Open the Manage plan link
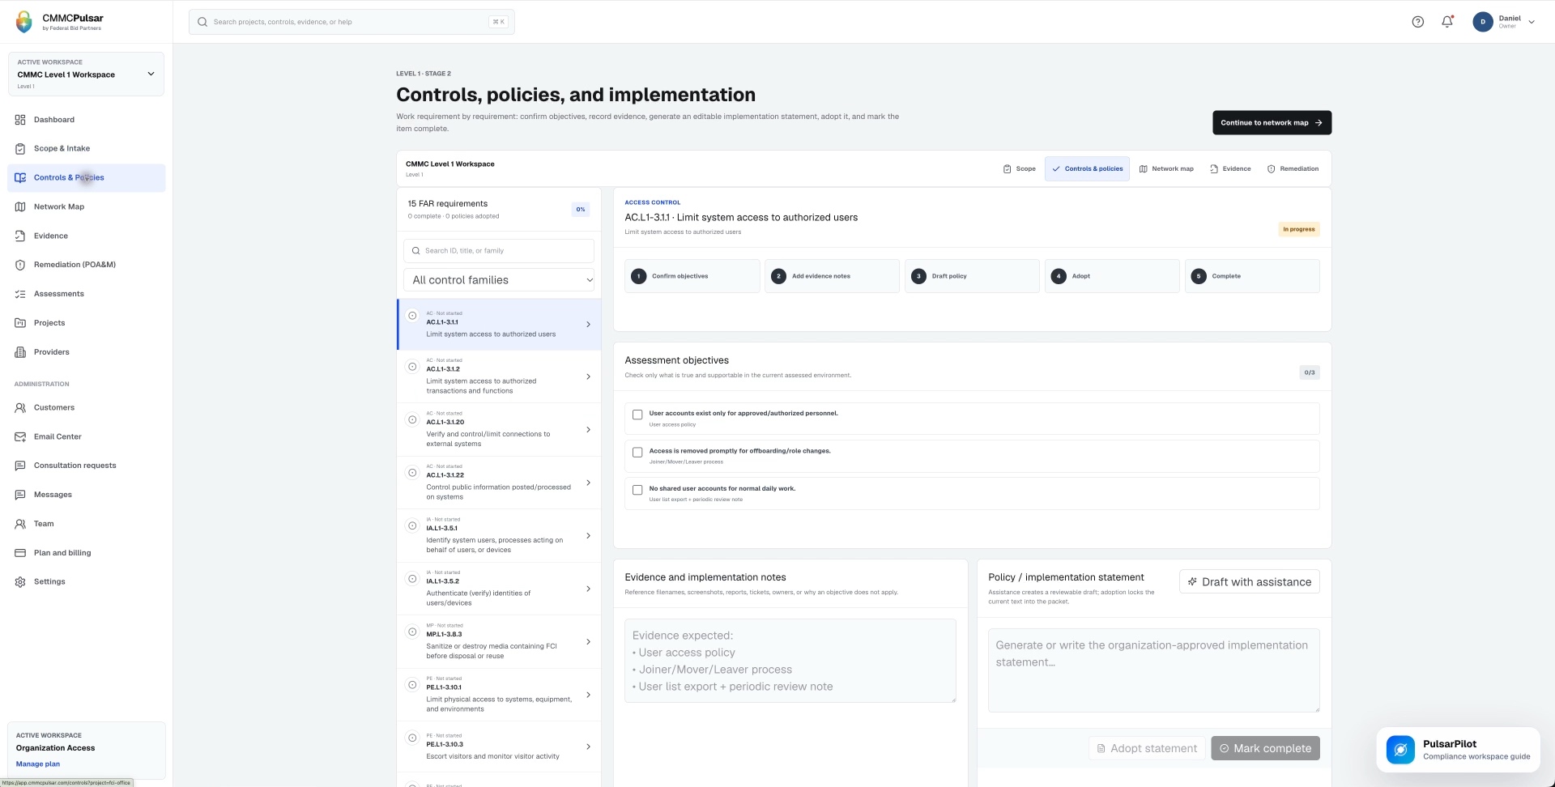This screenshot has width=1555, height=787. click(x=38, y=764)
